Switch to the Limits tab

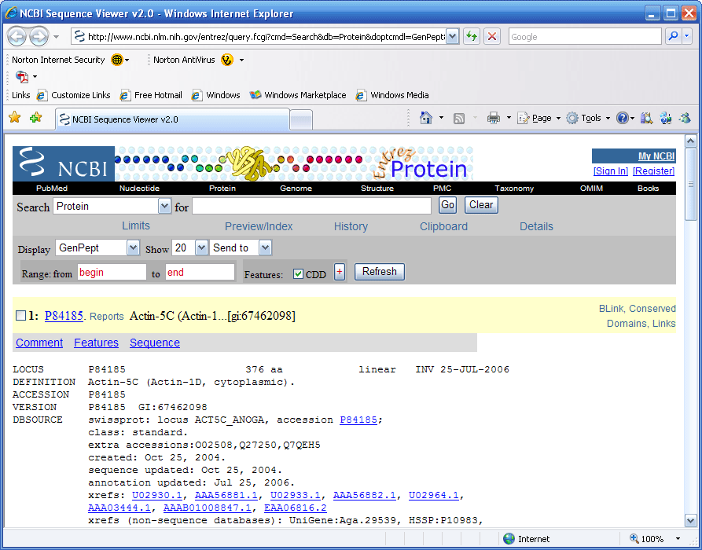(x=136, y=226)
